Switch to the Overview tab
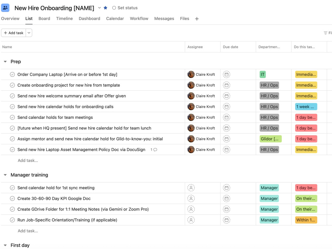The height and width of the screenshot is (249, 332). pos(10,19)
